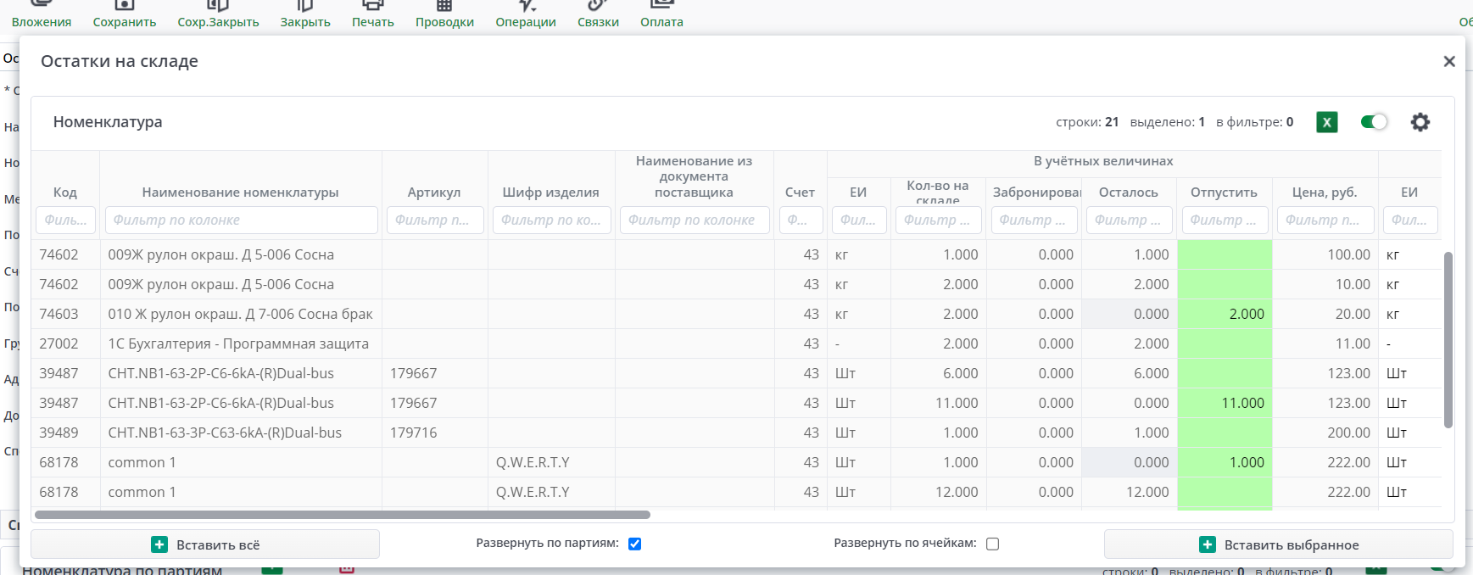This screenshot has width=1473, height=575.
Task: Toggle the green filter switch
Action: tap(1373, 122)
